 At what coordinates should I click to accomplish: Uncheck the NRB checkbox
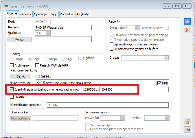(159, 83)
